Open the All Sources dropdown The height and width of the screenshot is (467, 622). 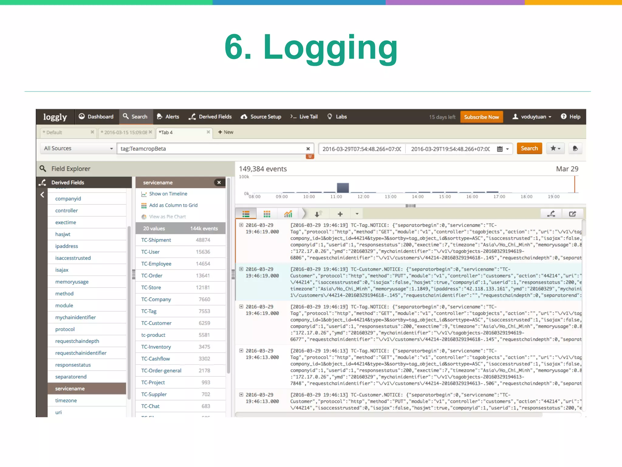(78, 148)
